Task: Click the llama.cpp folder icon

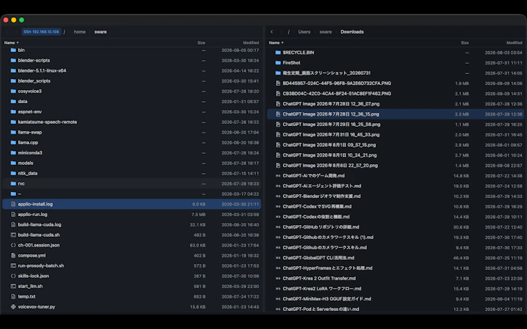Action: pos(13,143)
